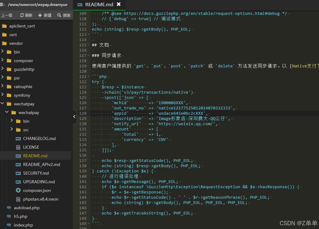Open autoload.php file

tap(27, 208)
